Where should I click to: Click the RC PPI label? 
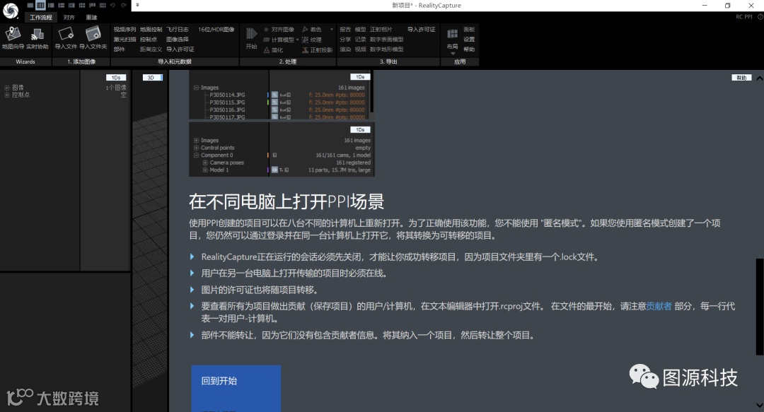coord(744,16)
